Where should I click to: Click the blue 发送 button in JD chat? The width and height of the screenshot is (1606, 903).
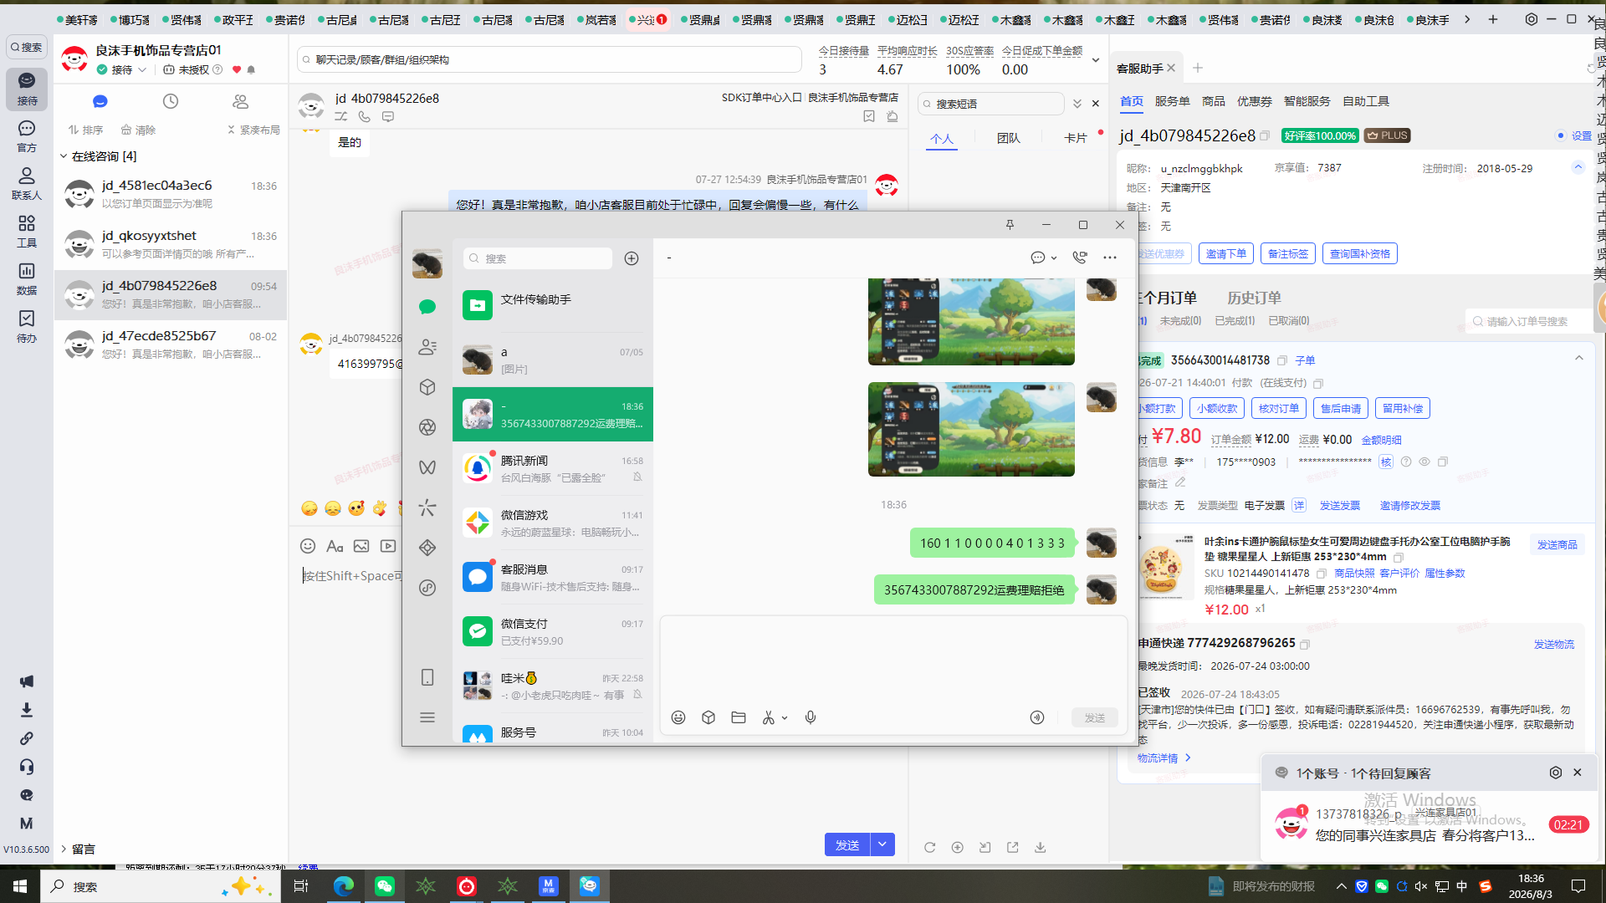tap(847, 844)
